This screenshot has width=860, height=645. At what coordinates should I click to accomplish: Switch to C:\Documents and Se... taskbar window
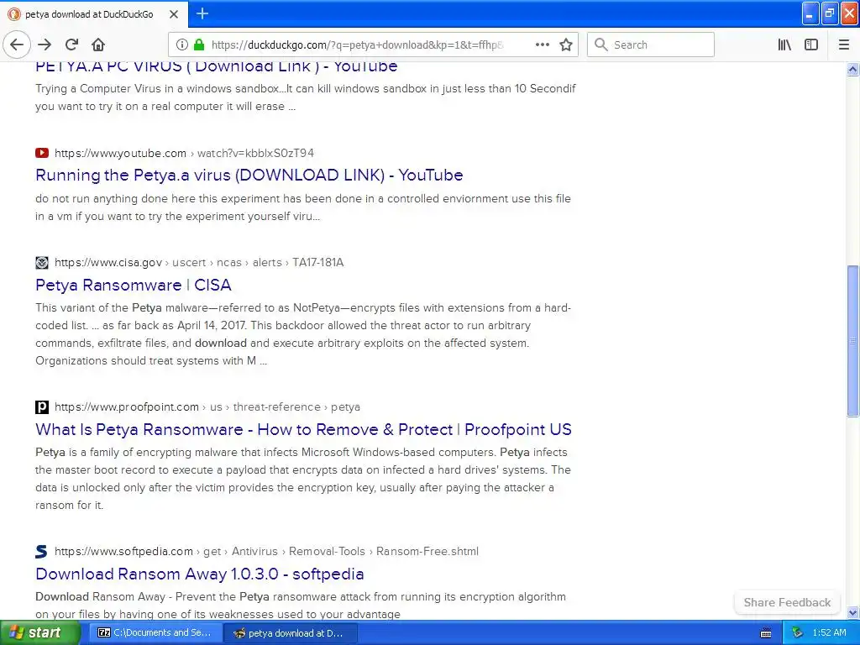(155, 632)
